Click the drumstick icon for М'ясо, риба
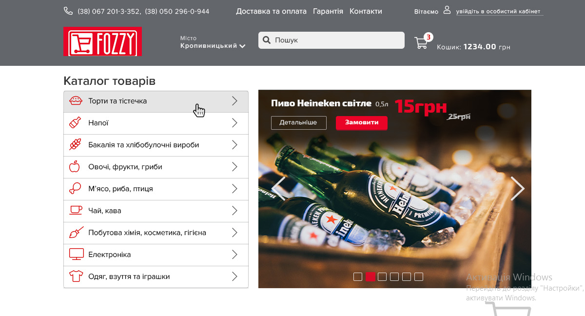The height and width of the screenshot is (316, 585). pyautogui.click(x=75, y=189)
